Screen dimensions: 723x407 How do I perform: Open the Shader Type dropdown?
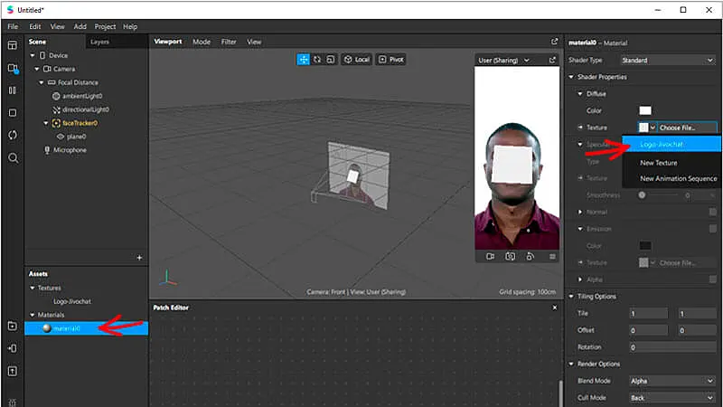(667, 60)
